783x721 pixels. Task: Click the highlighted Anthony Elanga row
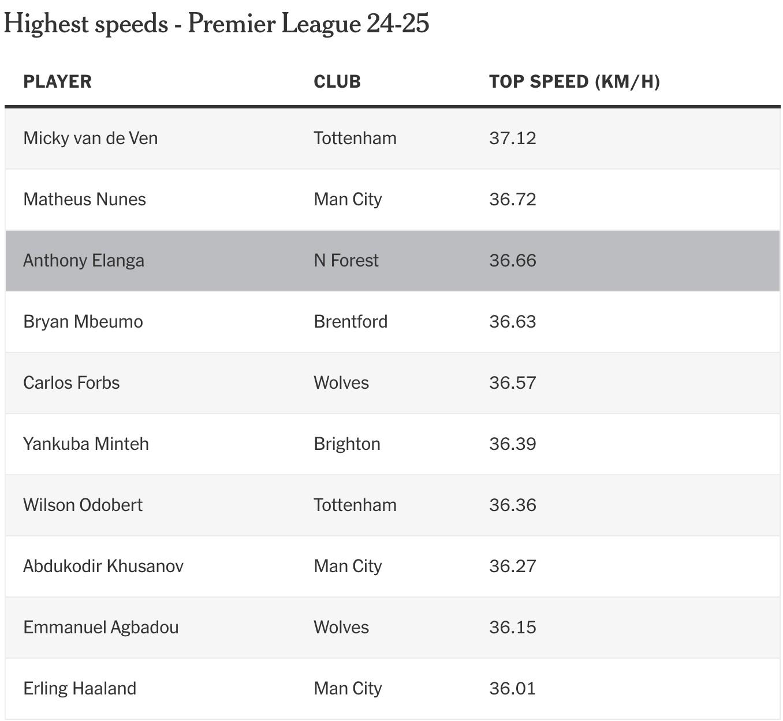click(393, 261)
